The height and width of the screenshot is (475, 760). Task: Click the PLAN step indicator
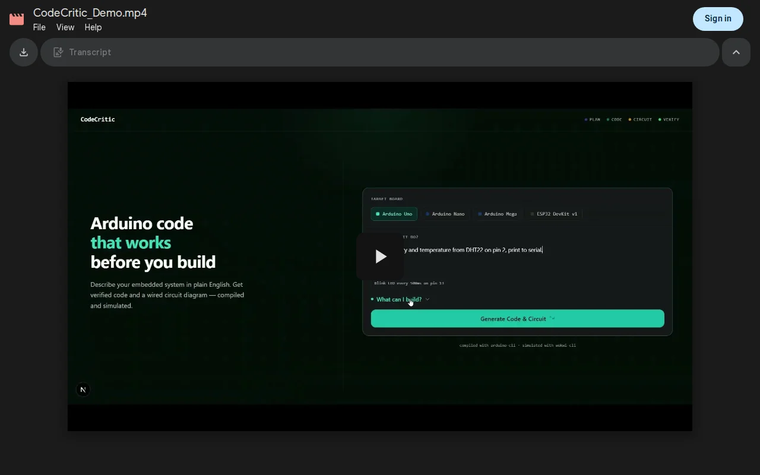[x=593, y=119]
